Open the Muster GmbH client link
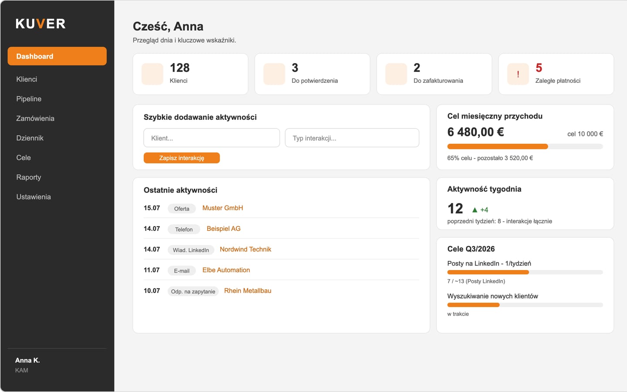This screenshot has width=627, height=392. (222, 208)
